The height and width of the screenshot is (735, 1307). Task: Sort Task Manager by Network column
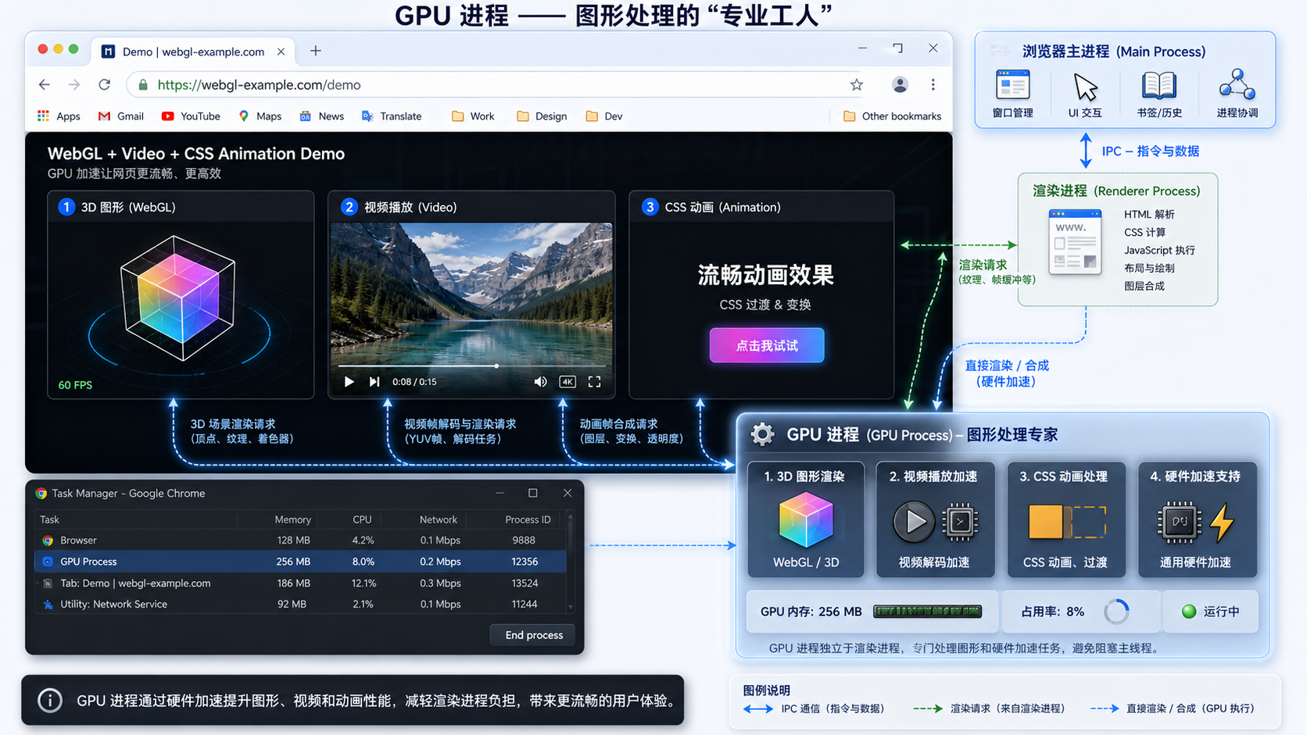(x=438, y=519)
